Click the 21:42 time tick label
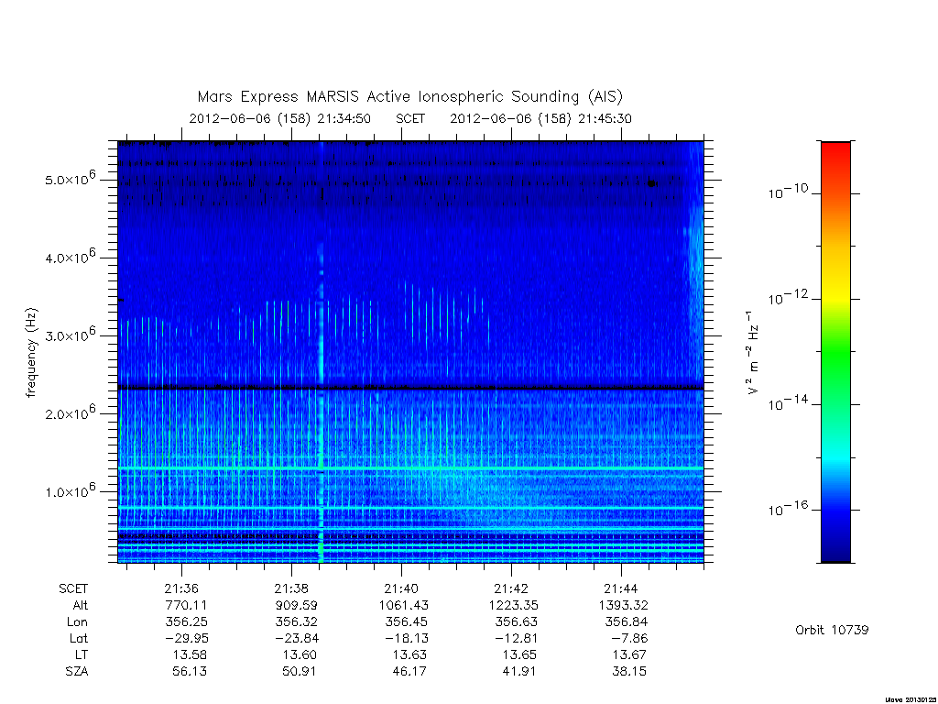Viewport: 938px width, 704px height. point(511,588)
